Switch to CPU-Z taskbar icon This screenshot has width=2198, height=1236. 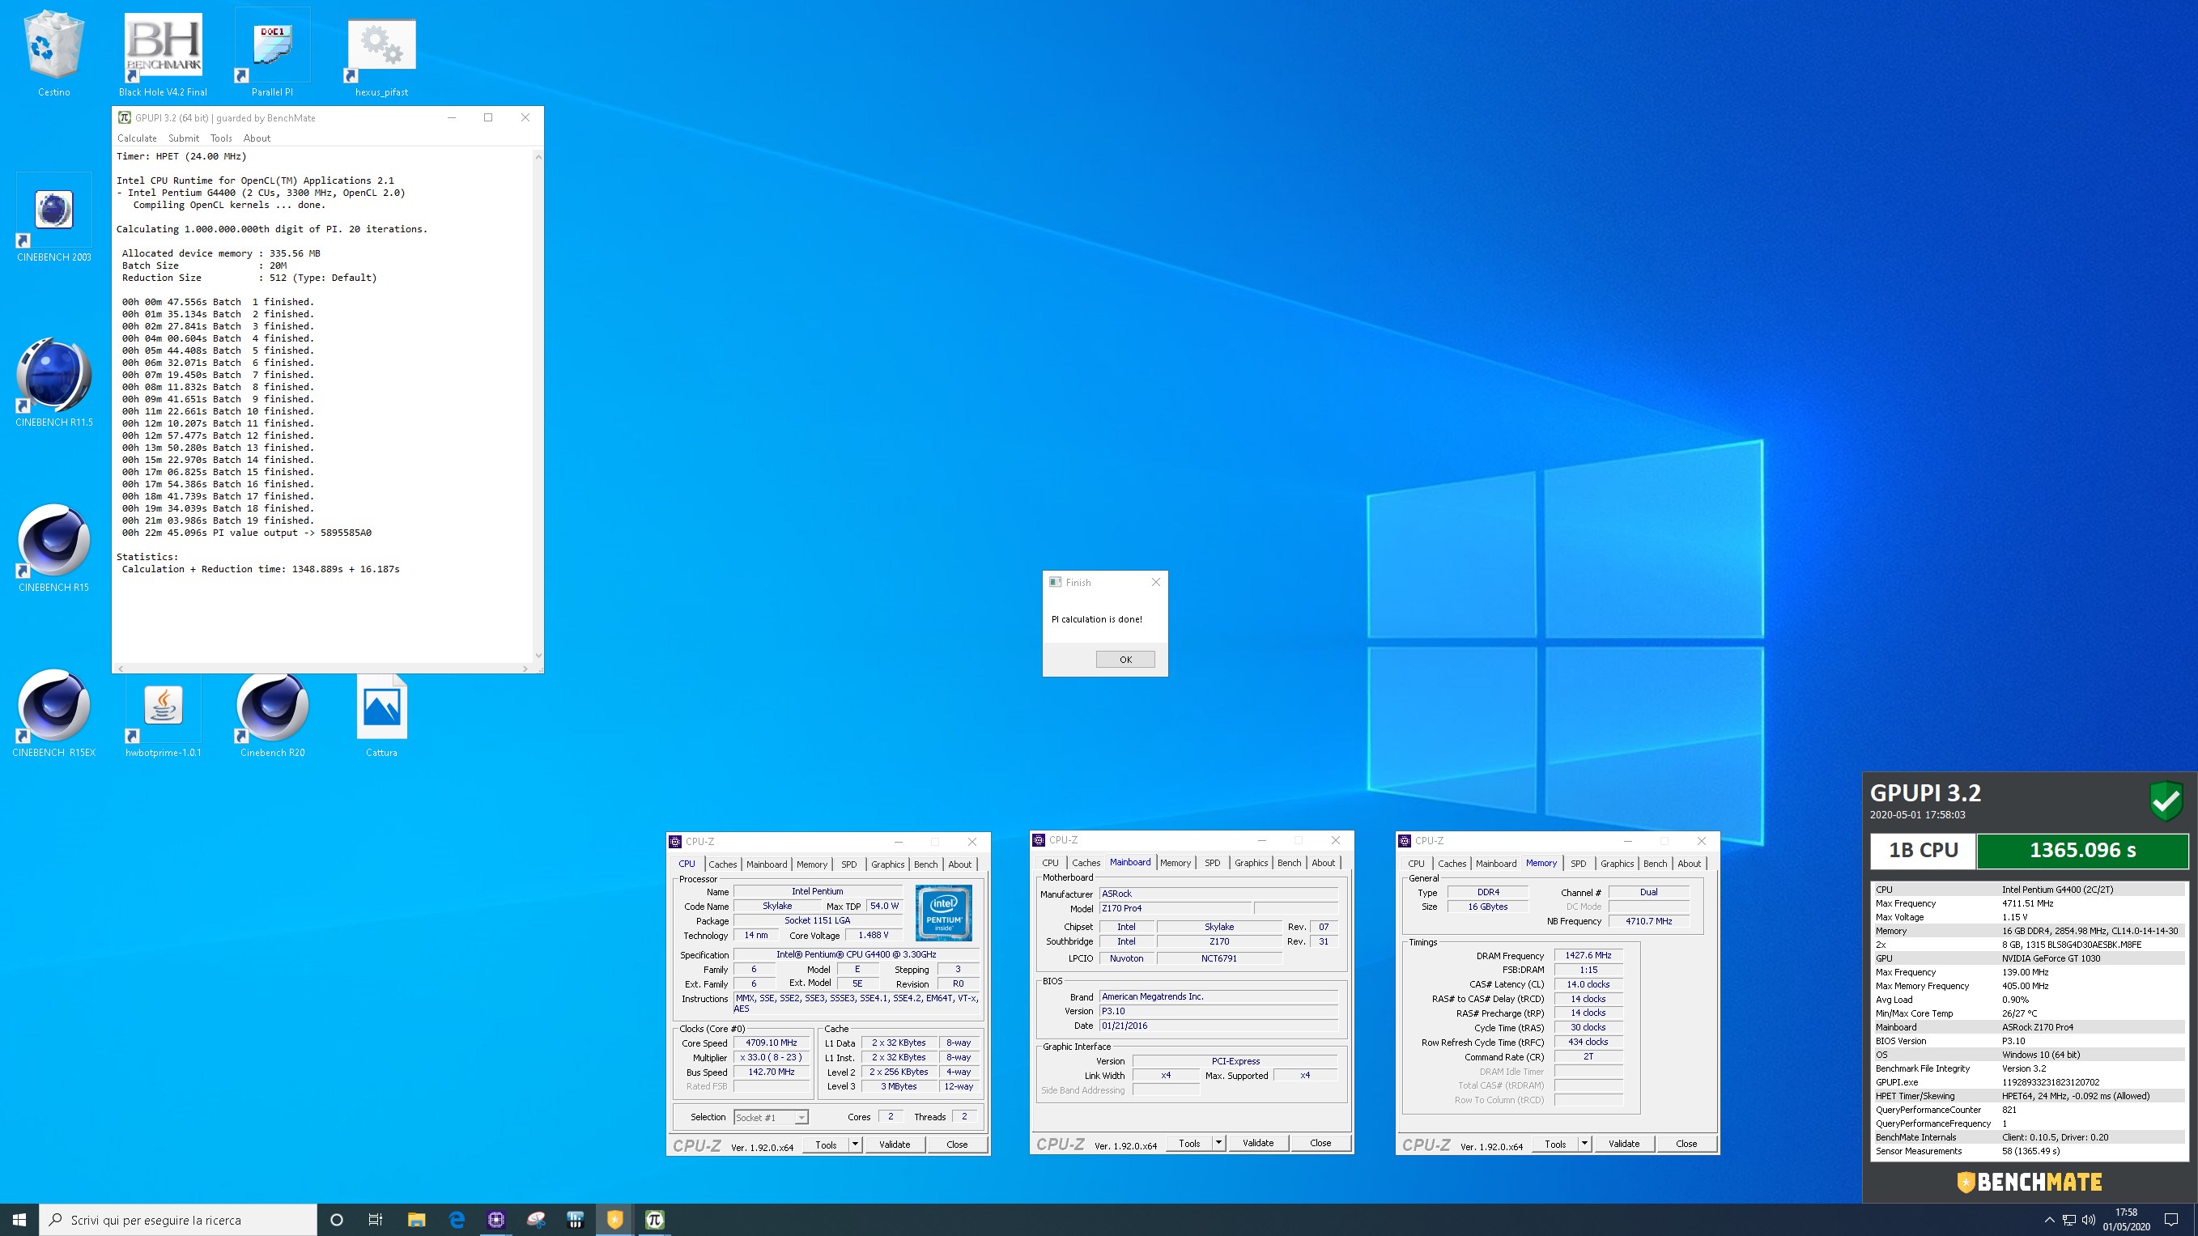(x=495, y=1220)
